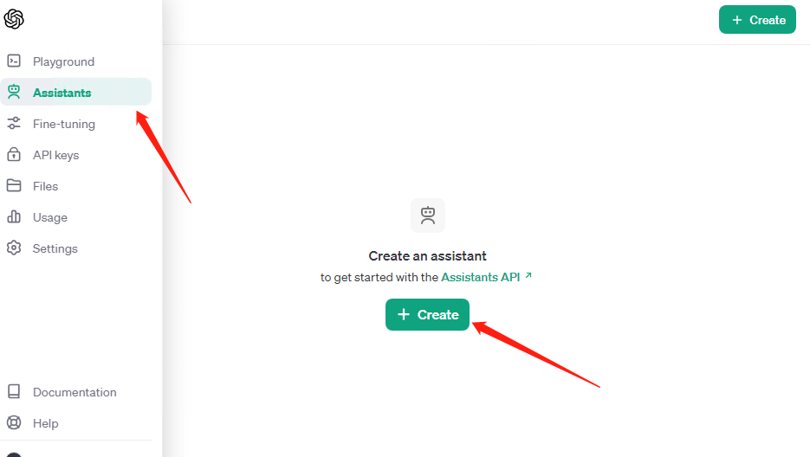The height and width of the screenshot is (457, 810).
Task: Select the Assistants robot icon in sidebar
Action: (14, 92)
